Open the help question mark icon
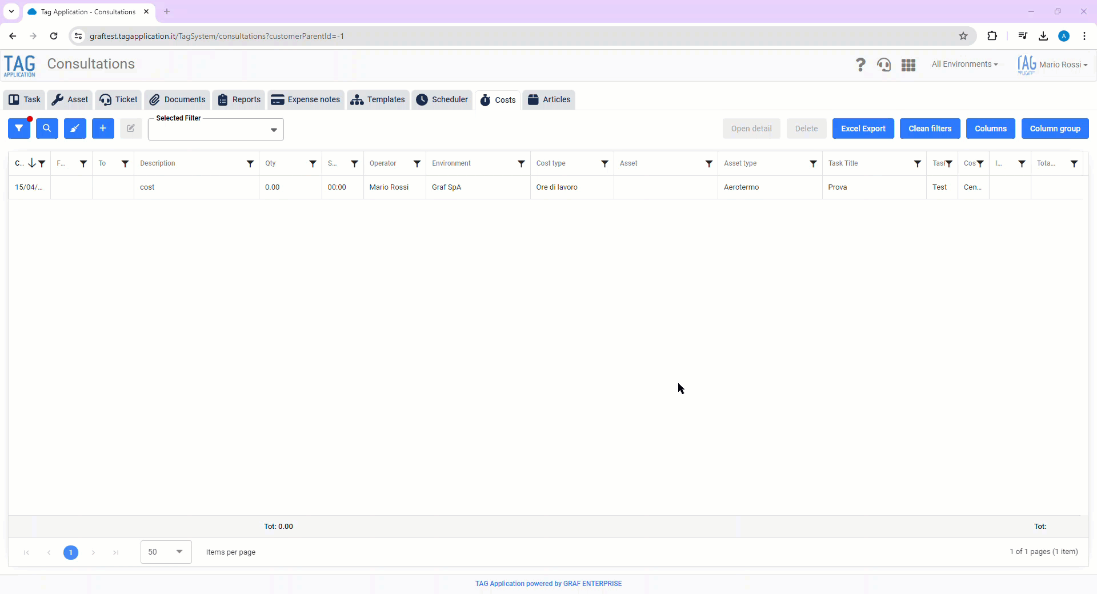This screenshot has height=594, width=1097. (860, 65)
